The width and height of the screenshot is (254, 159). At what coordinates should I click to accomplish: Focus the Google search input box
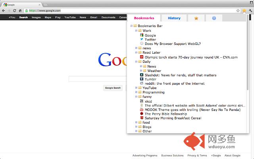(x=98, y=79)
